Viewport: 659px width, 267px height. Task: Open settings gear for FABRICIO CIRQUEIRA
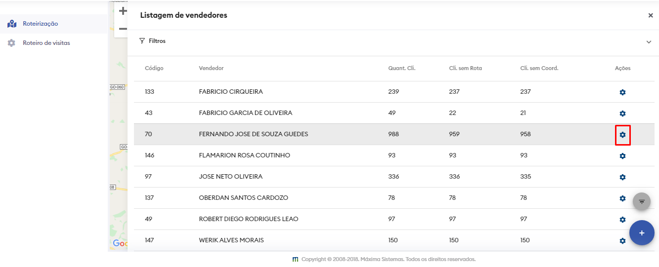pos(622,92)
